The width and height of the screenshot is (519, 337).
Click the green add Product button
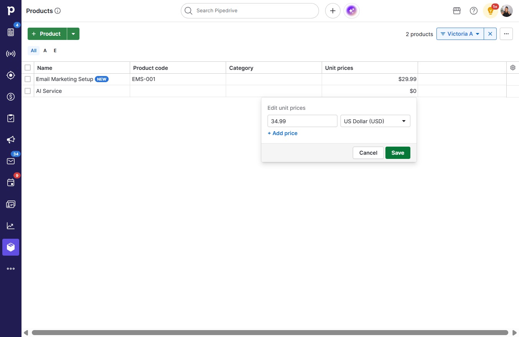pyautogui.click(x=47, y=34)
